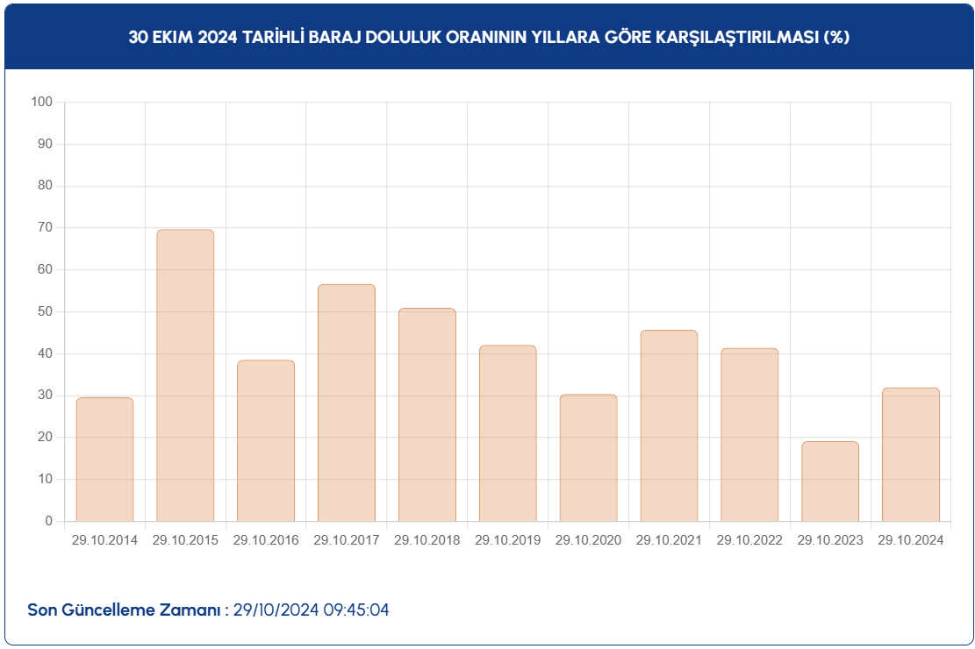Click the 0 label on y-axis
Image resolution: width=975 pixels, height=649 pixels.
(49, 521)
